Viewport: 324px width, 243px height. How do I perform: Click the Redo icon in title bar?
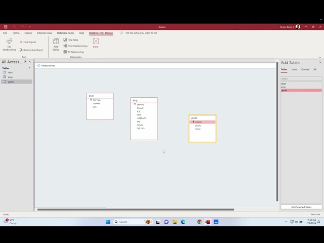tap(22, 27)
